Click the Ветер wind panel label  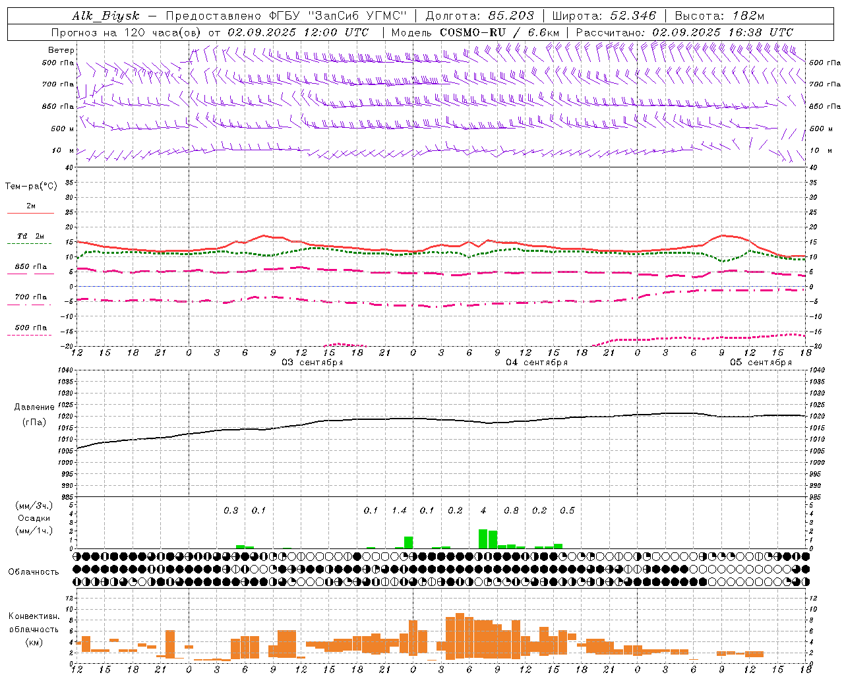(x=61, y=50)
